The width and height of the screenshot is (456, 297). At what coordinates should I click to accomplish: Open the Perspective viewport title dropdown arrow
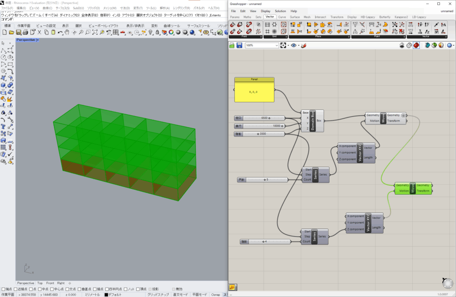click(38, 40)
